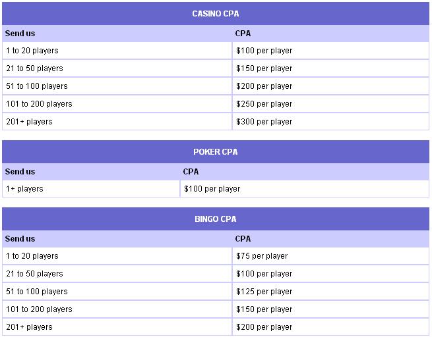Click the '$300 per player' cell
The image size is (432, 339).
[330, 122]
